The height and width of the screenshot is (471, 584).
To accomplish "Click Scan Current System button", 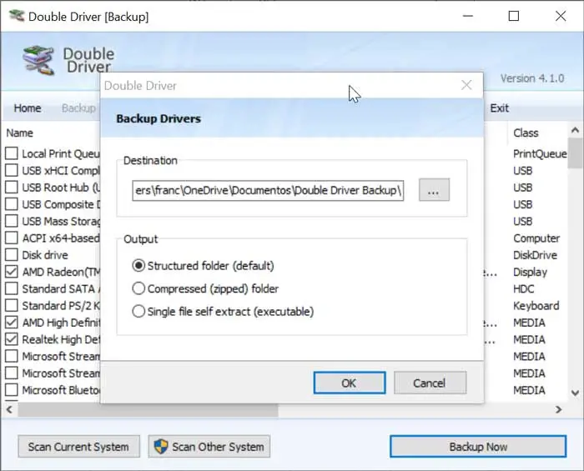I will coord(79,447).
